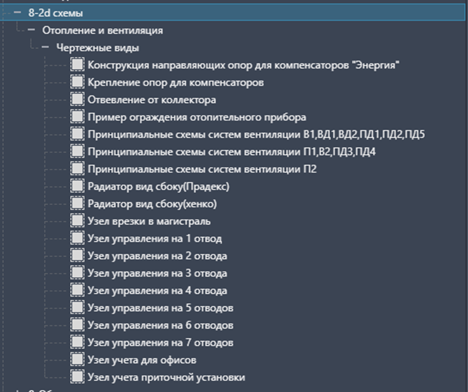Select the 8-2d схемы tree row
468x392 pixels.
point(233,13)
